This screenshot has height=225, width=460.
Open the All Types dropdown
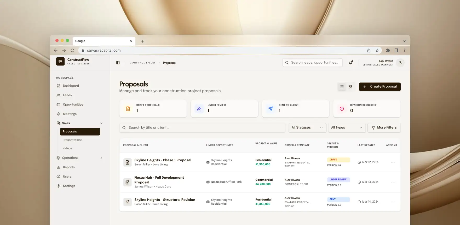pyautogui.click(x=347, y=127)
